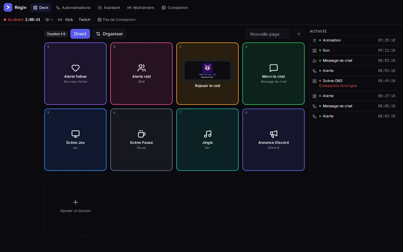Select the Message de chat entry at 08:53:18
This screenshot has width=403, height=252.
click(354, 60)
